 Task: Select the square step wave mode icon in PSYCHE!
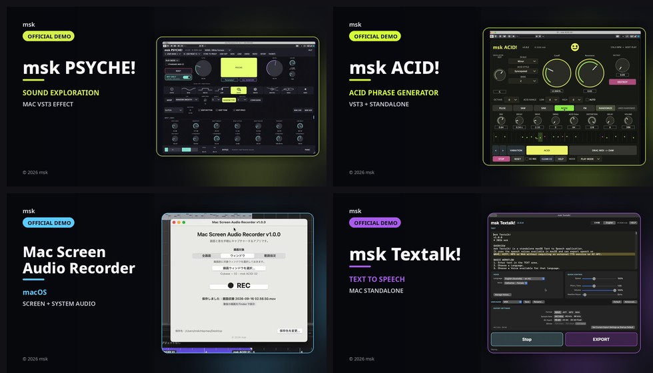coord(205,90)
